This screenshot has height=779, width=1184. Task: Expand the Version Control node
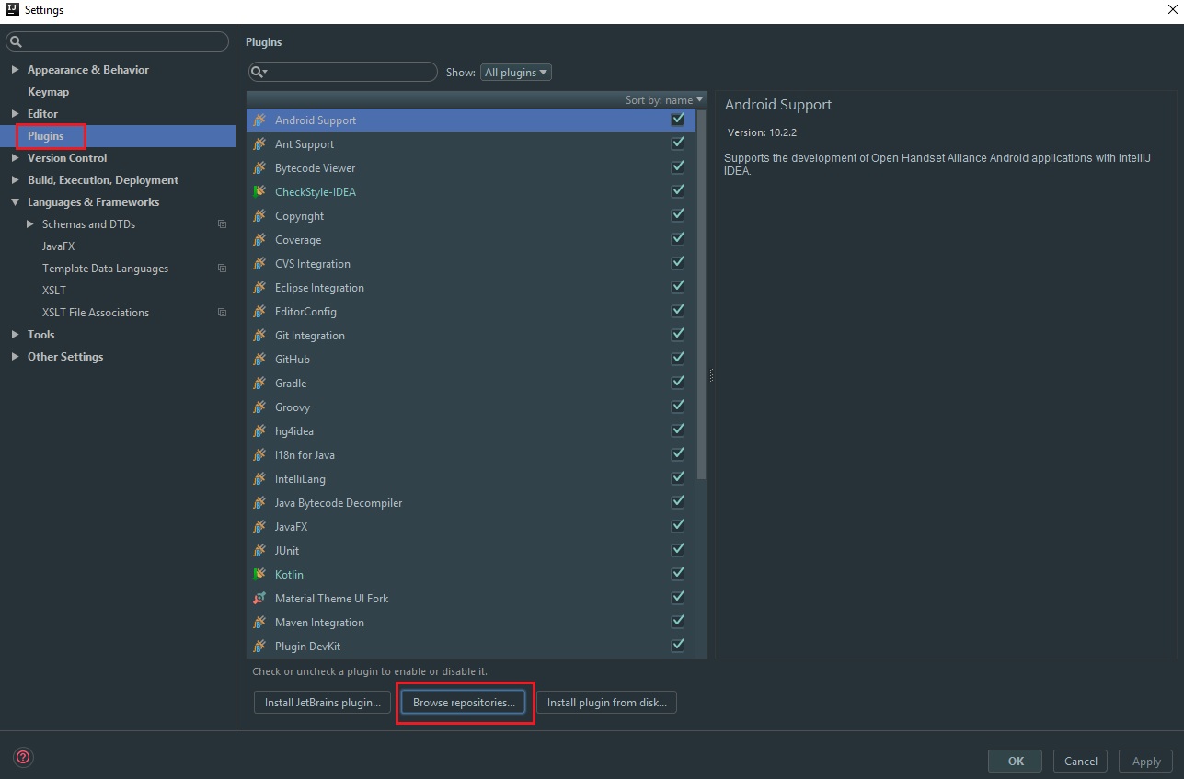pos(15,158)
